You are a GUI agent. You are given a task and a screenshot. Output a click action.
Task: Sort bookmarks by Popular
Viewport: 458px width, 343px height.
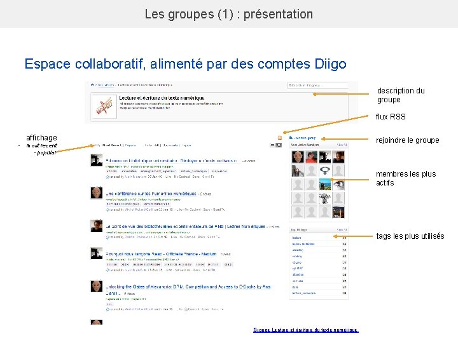pyautogui.click(x=131, y=145)
